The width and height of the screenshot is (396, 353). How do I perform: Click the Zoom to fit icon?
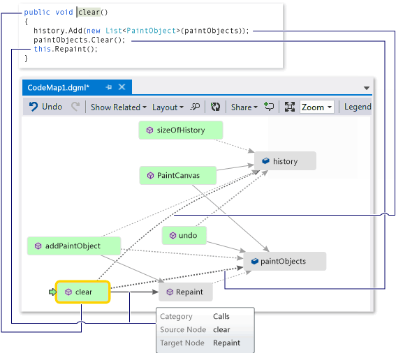coord(290,107)
